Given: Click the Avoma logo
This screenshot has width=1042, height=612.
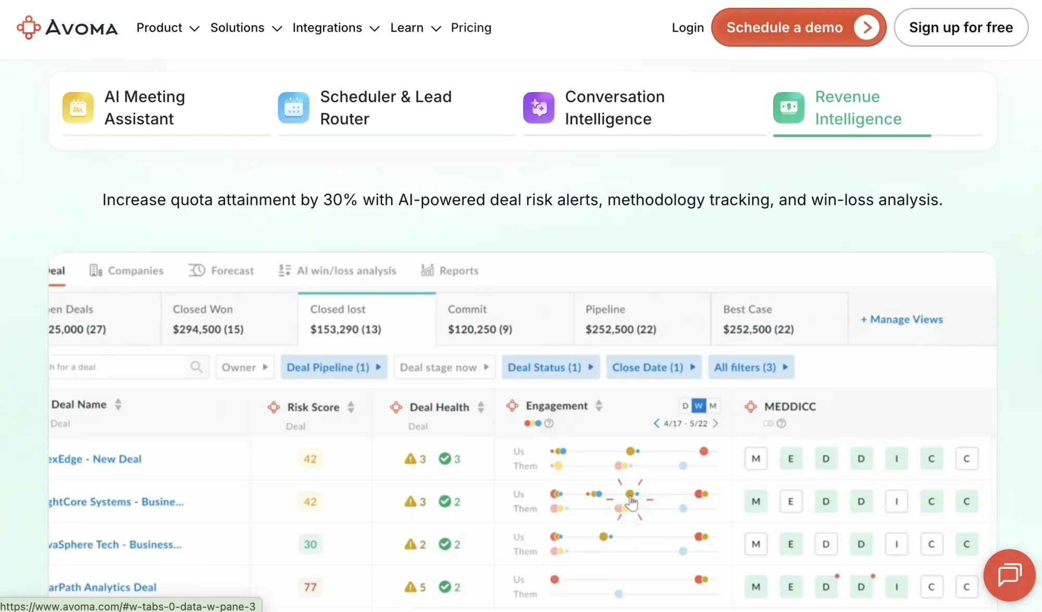Looking at the screenshot, I should [x=67, y=28].
